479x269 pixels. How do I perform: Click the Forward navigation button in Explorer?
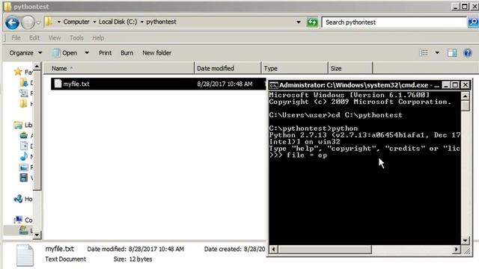click(x=28, y=22)
